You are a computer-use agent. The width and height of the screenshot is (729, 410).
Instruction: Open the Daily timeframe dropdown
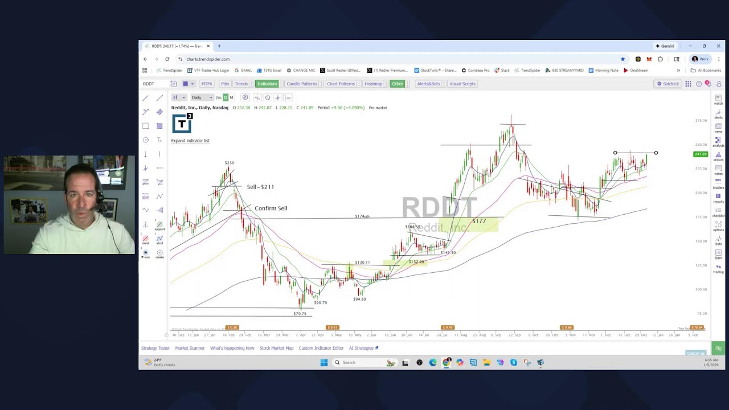tap(202, 97)
